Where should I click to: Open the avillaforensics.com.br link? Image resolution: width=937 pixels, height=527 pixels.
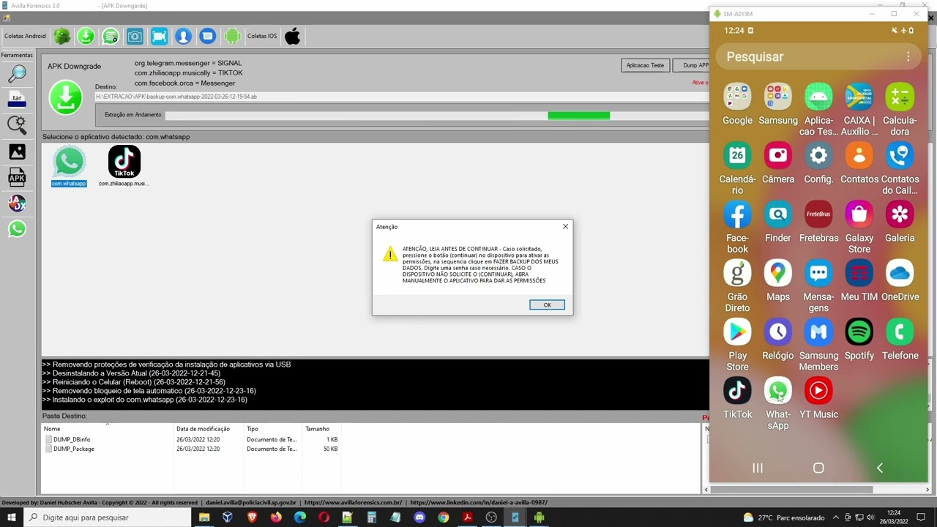[x=353, y=503]
